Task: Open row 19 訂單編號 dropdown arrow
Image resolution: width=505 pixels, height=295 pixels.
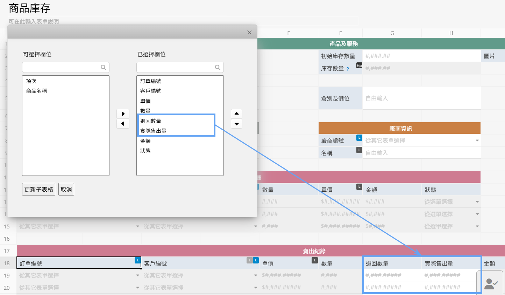Action: 137,275
